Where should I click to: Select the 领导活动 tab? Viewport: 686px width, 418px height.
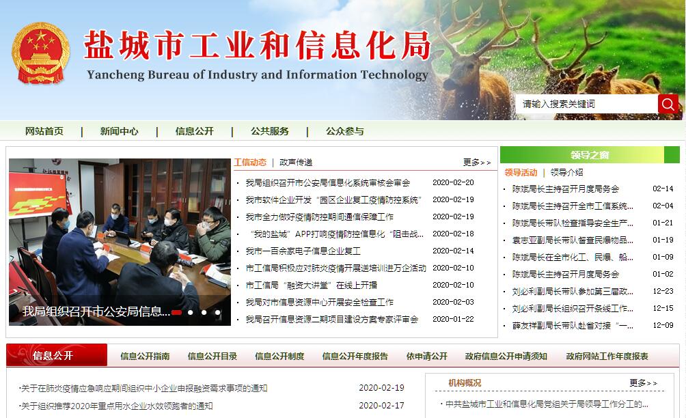521,173
